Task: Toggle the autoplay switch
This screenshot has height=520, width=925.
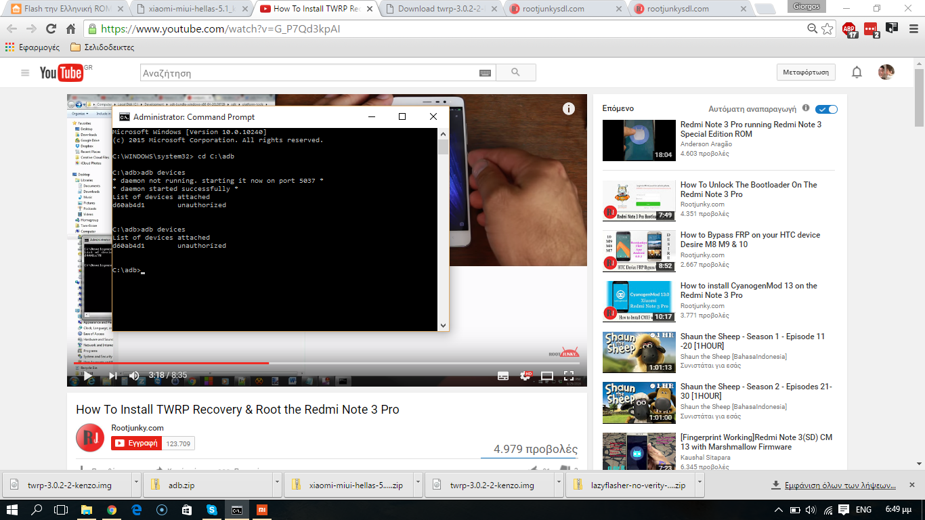Action: tap(827, 109)
